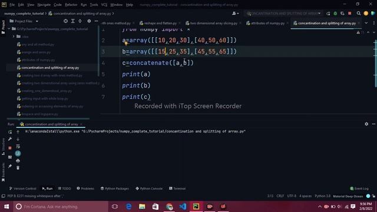Open the Project Files view dropdown

point(37,21)
